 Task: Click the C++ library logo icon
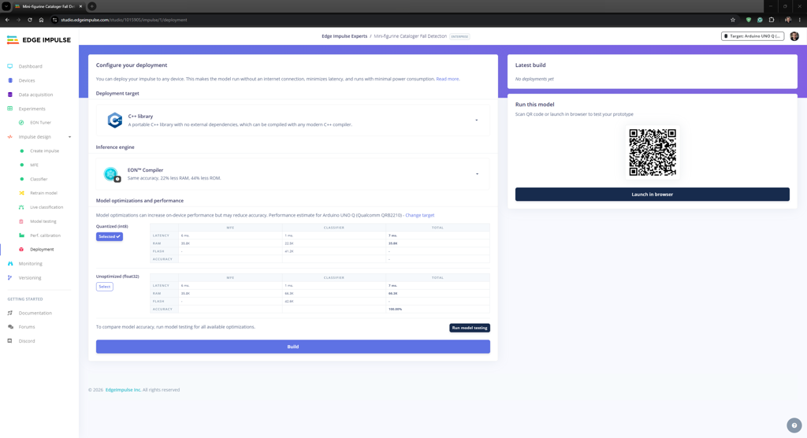114,120
